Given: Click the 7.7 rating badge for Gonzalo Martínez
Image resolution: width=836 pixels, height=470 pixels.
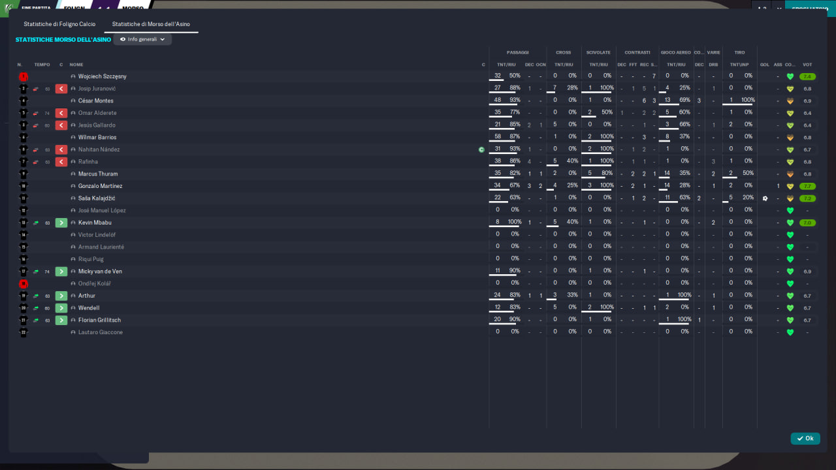Looking at the screenshot, I should pos(808,186).
